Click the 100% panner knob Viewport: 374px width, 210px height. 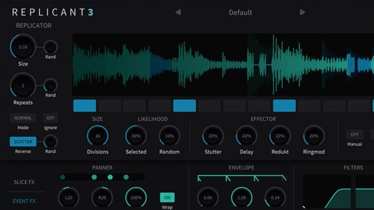[x=136, y=197]
